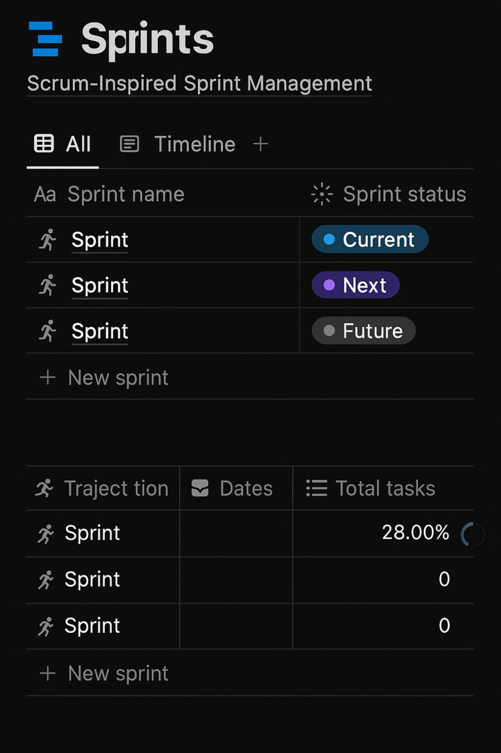Image resolution: width=501 pixels, height=753 pixels.
Task: Click the blue Sprints logo icon
Action: tap(46, 39)
